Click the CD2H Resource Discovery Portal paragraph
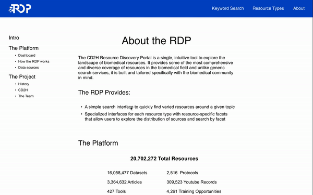This screenshot has width=313, height=195. click(155, 68)
